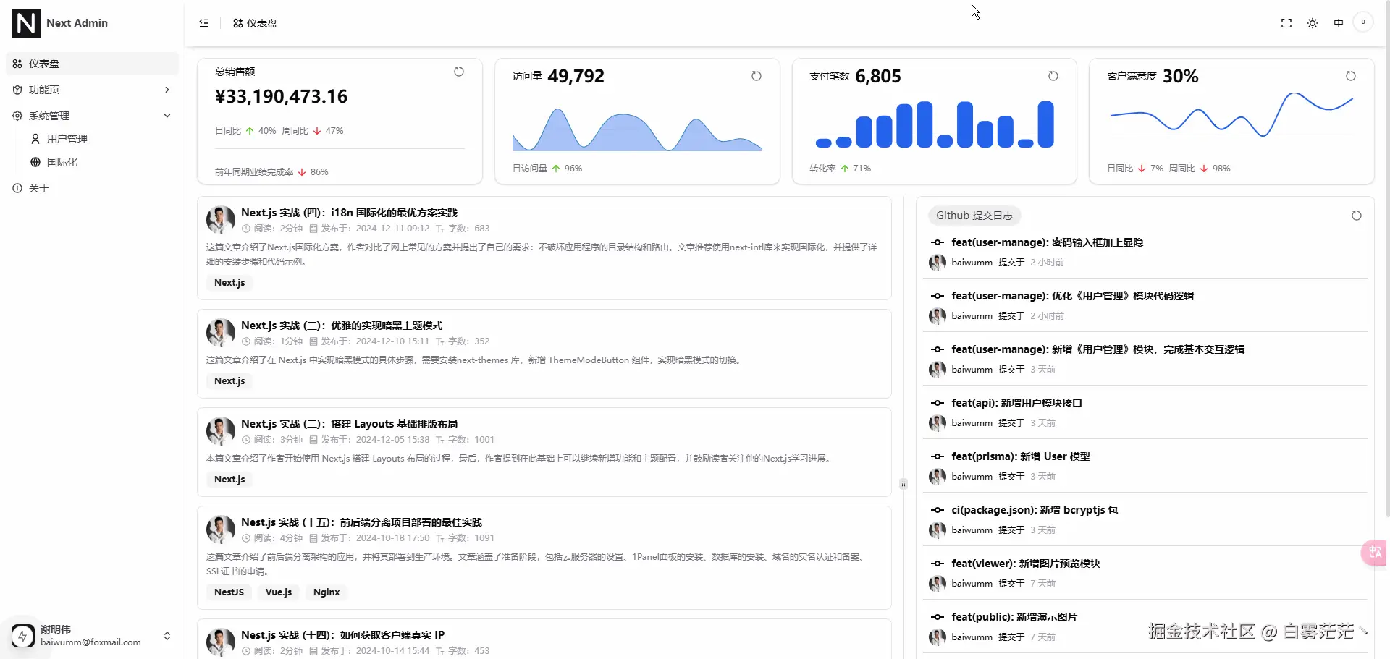
Task: Click author avatar on the Layouts article
Action: click(221, 431)
